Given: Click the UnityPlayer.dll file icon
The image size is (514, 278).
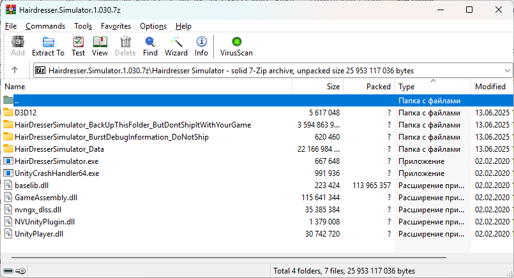Looking at the screenshot, I should coord(8,234).
